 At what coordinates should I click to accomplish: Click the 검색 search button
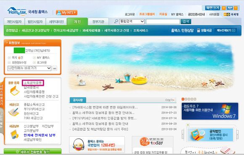pyautogui.click(x=186, y=21)
